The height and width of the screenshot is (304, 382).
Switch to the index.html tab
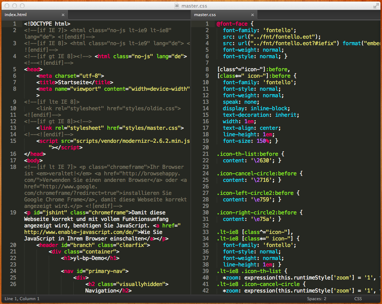[x=16, y=15]
